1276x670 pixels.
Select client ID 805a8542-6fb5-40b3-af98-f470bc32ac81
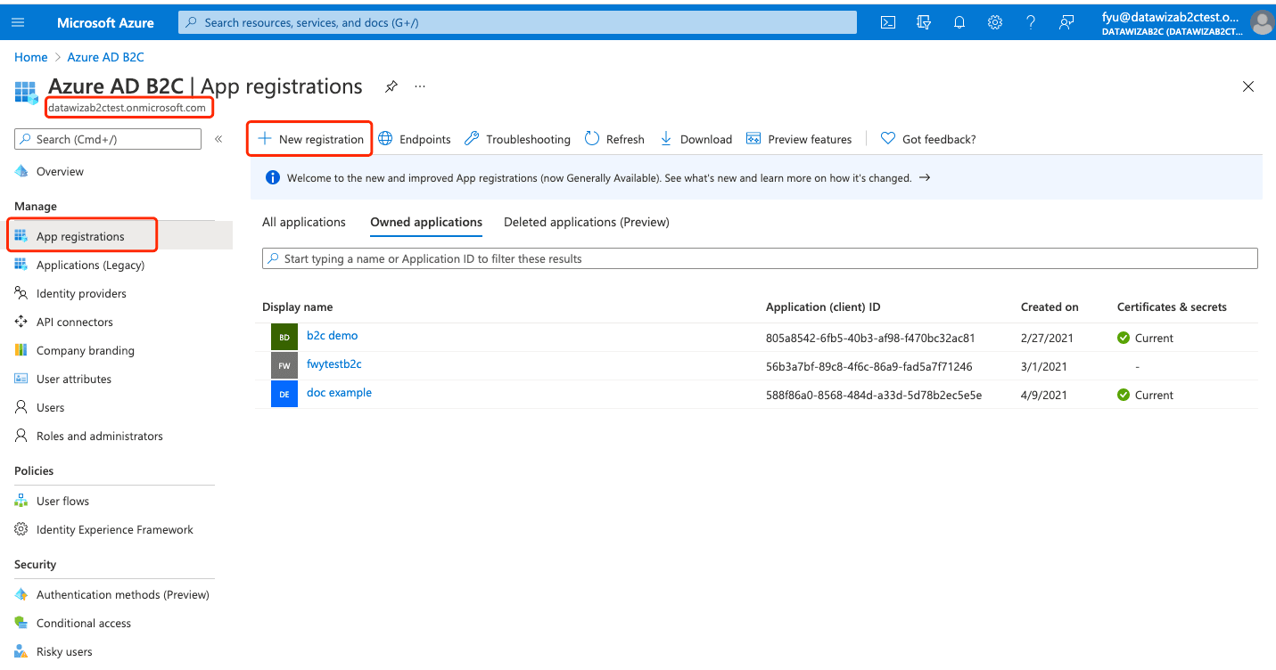click(870, 338)
